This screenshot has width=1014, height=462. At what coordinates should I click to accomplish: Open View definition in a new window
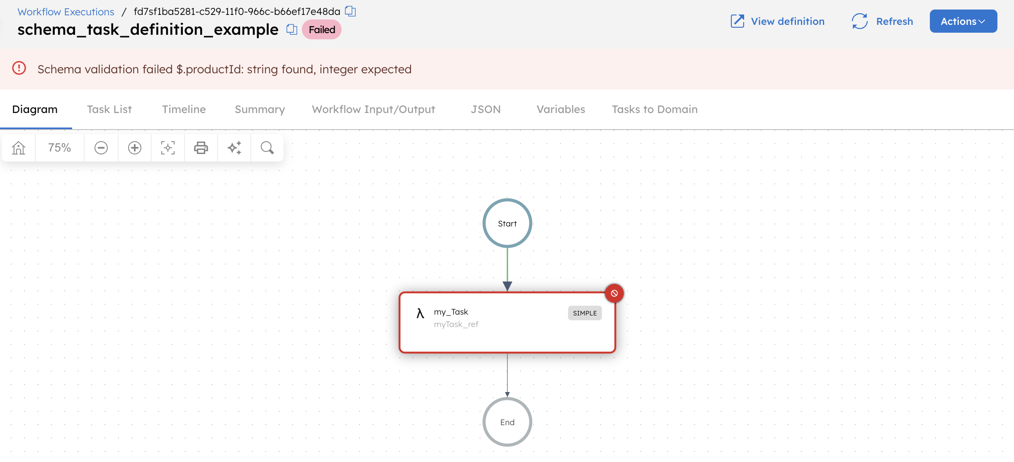(x=777, y=21)
